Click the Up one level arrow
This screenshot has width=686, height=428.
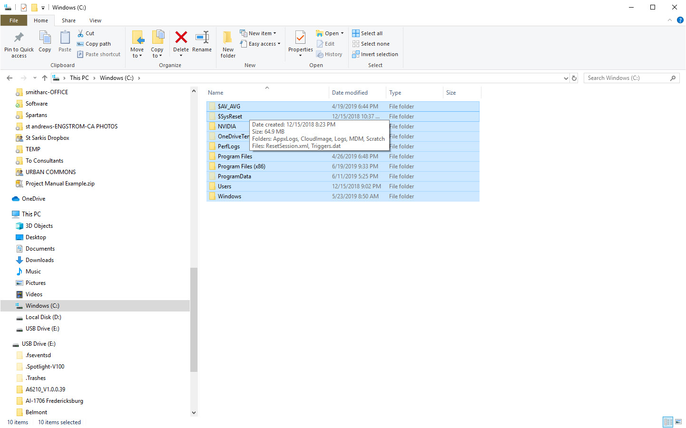click(x=45, y=78)
